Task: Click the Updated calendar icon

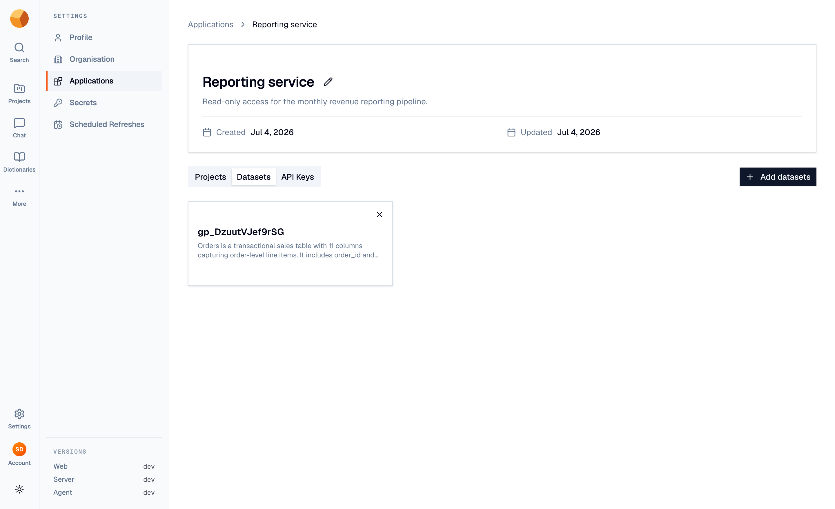Action: (x=511, y=132)
